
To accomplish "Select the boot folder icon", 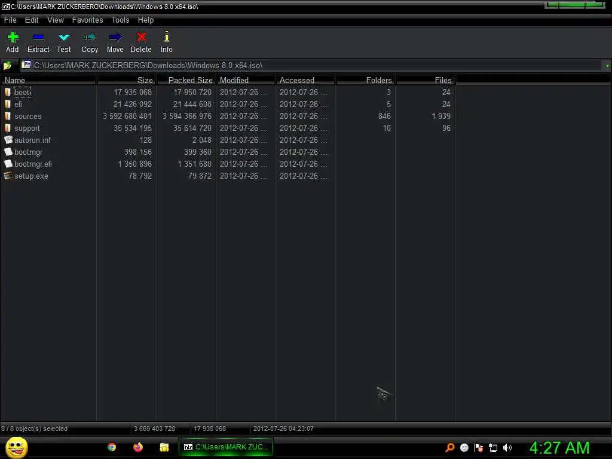I will (x=7, y=92).
